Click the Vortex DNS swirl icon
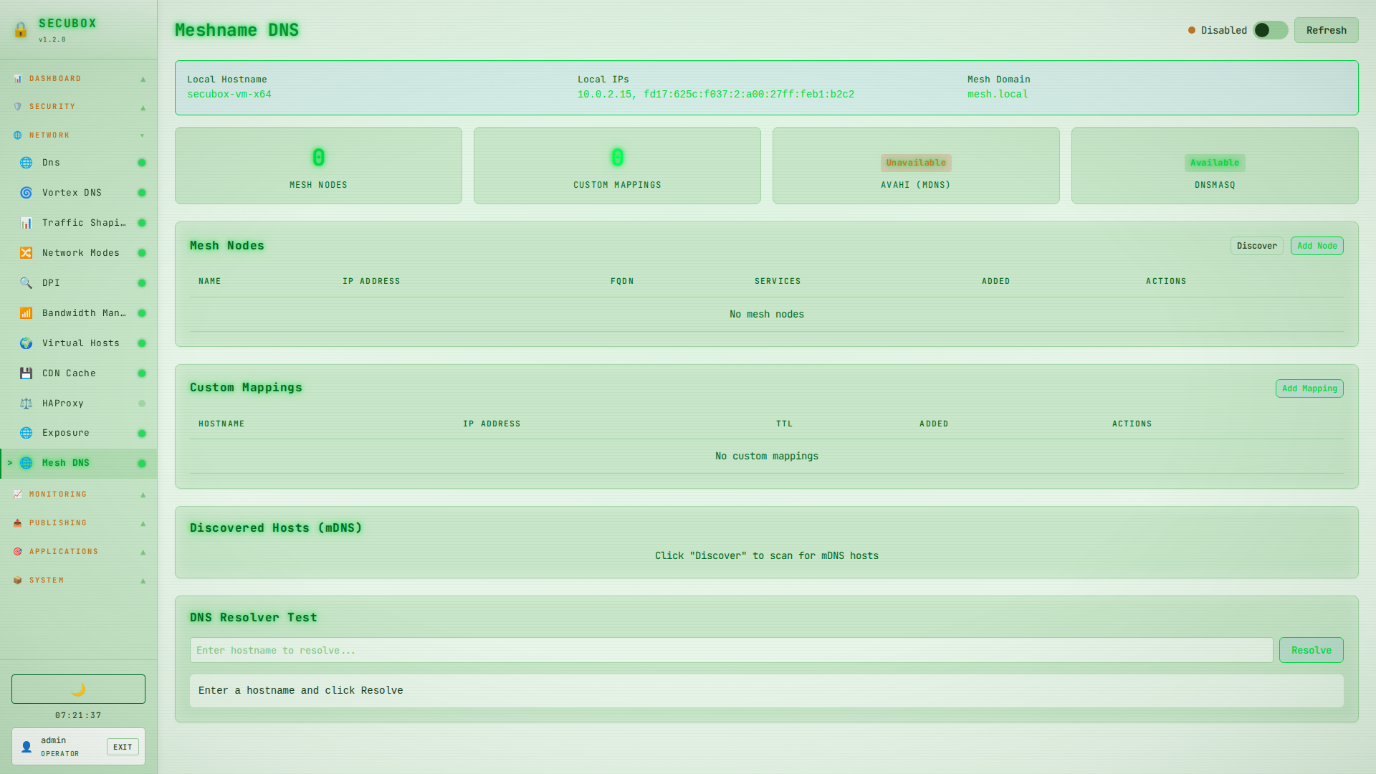 click(26, 193)
